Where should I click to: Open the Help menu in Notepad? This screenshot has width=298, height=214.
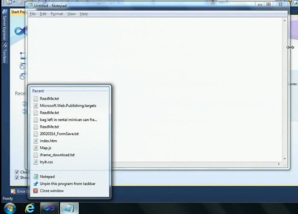[x=84, y=14]
